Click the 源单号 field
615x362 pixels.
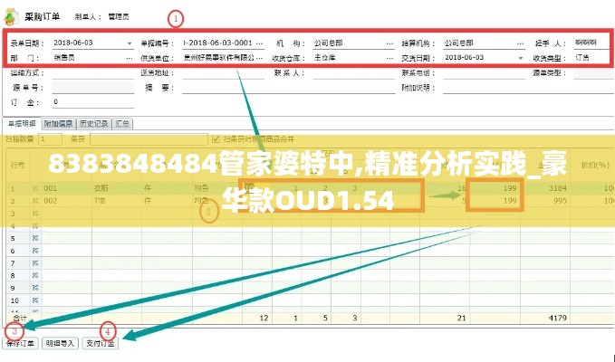(93, 88)
